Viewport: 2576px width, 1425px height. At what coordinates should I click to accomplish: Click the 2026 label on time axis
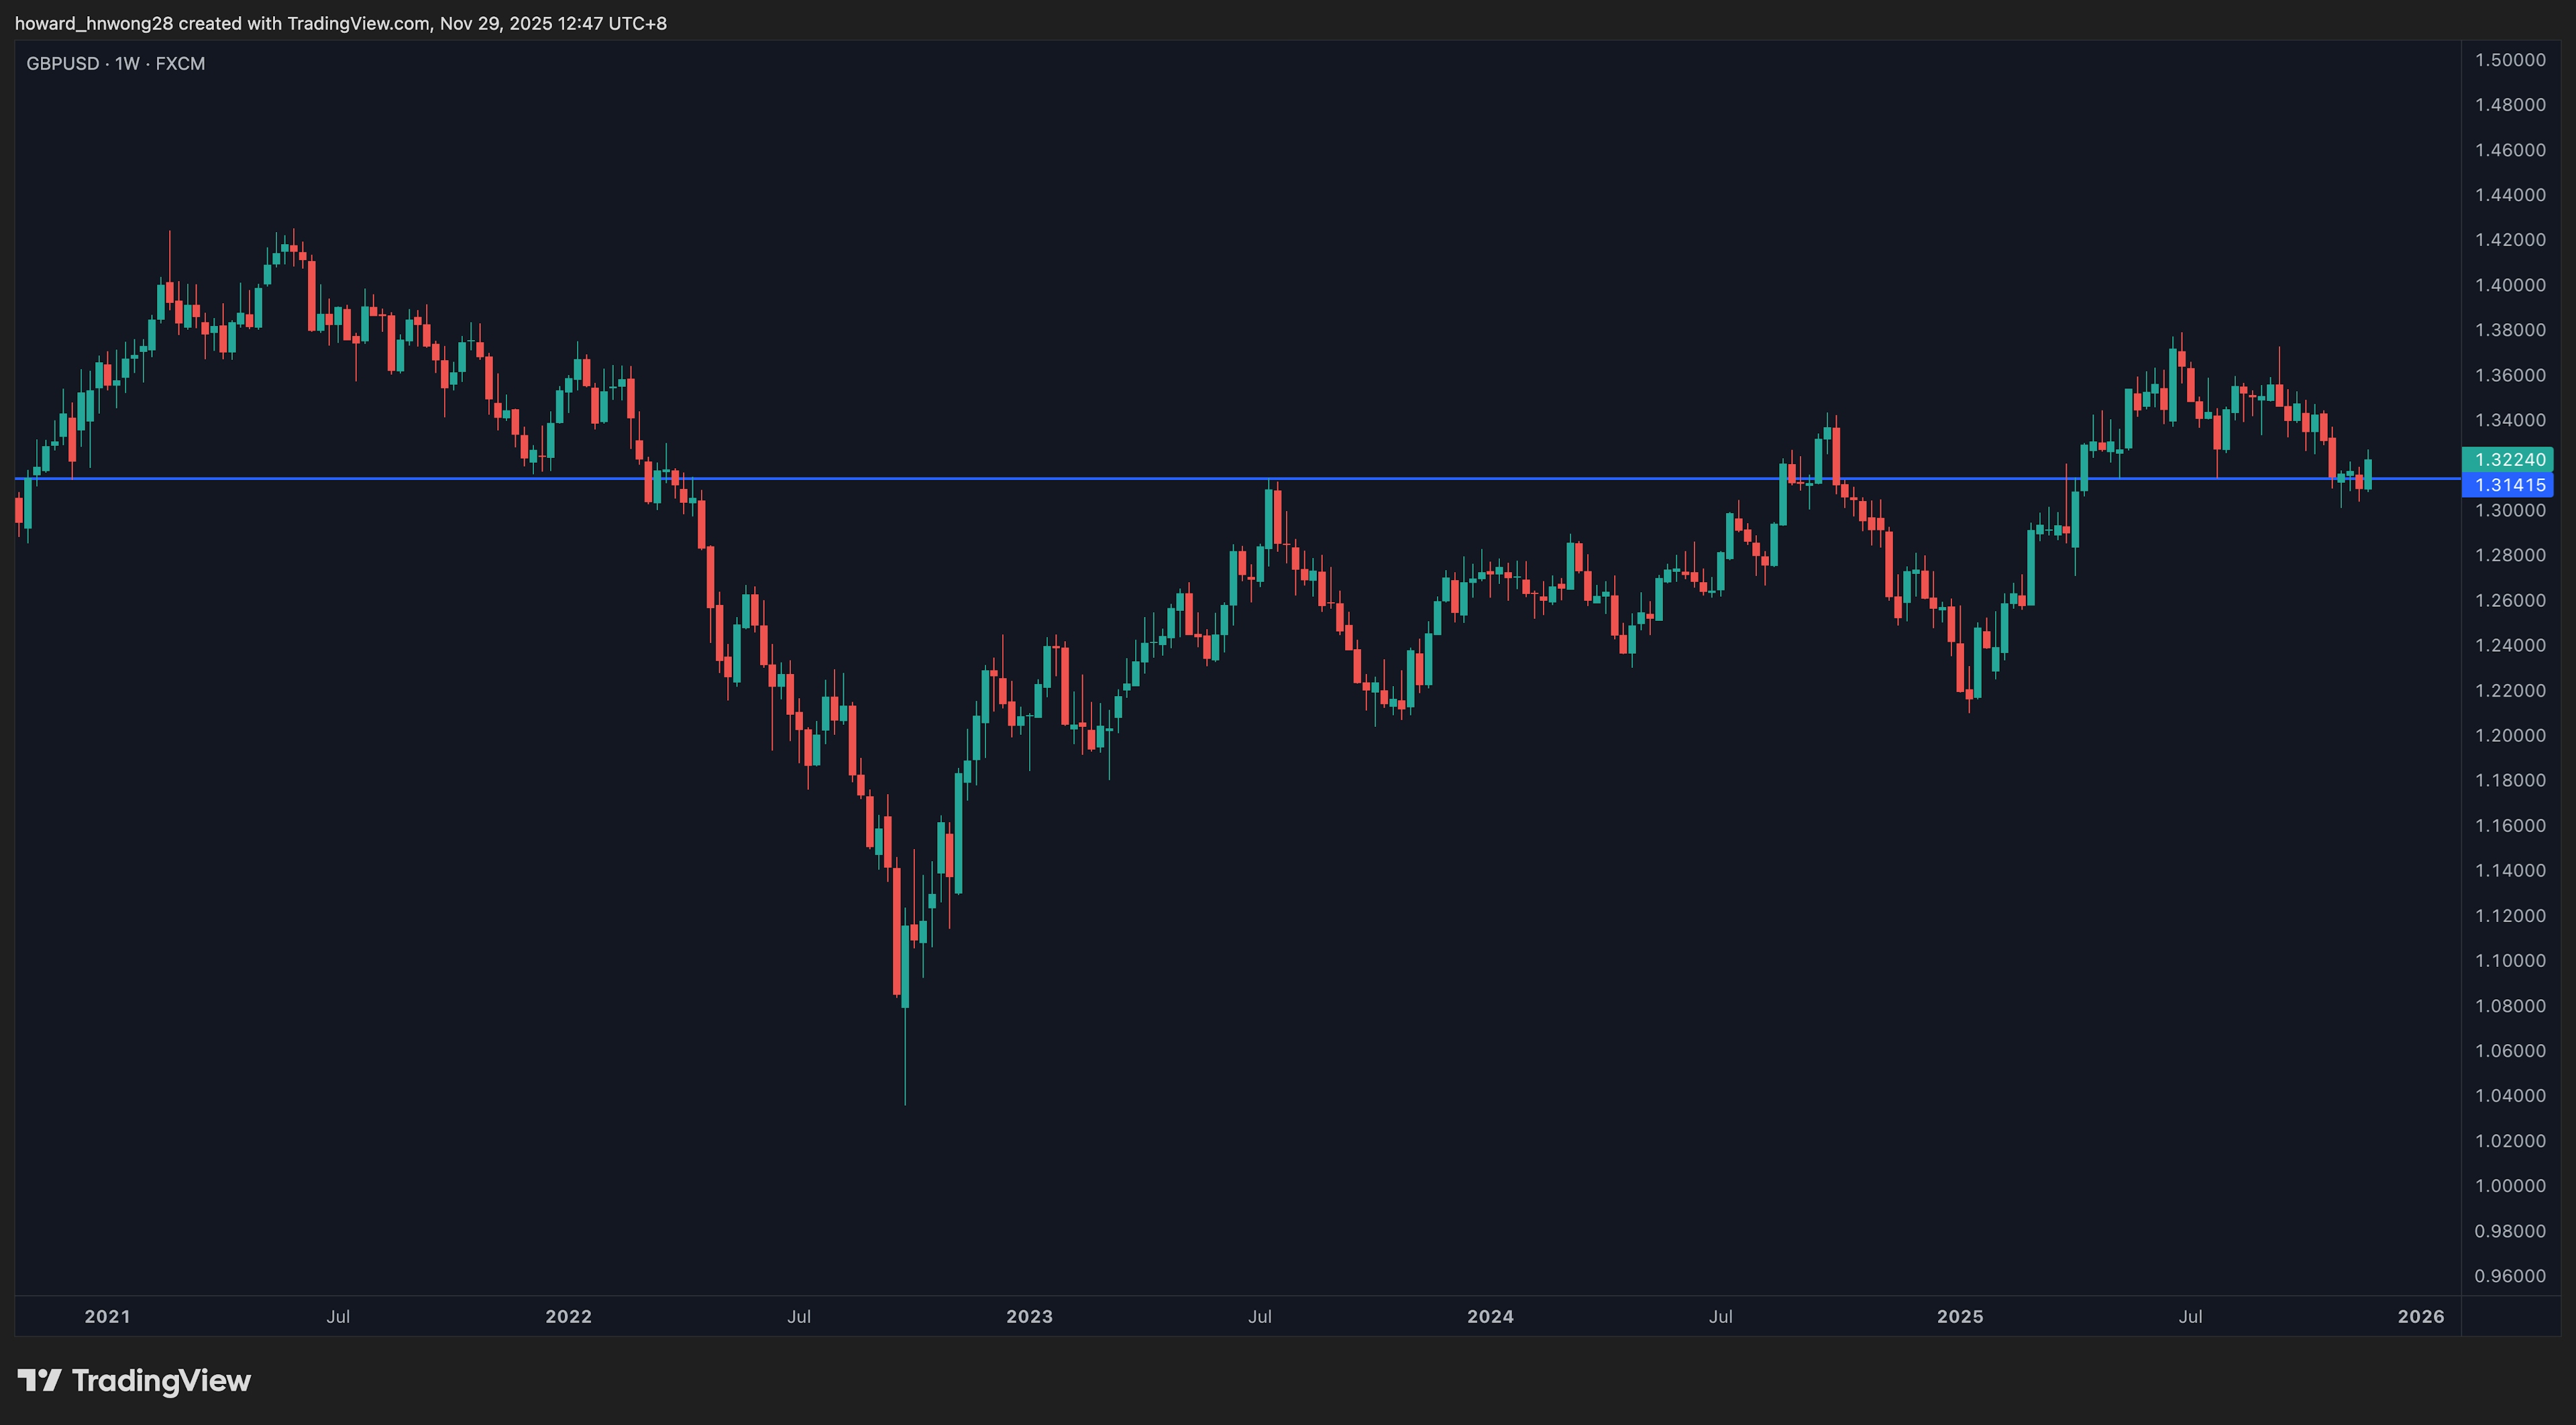click(2420, 1316)
